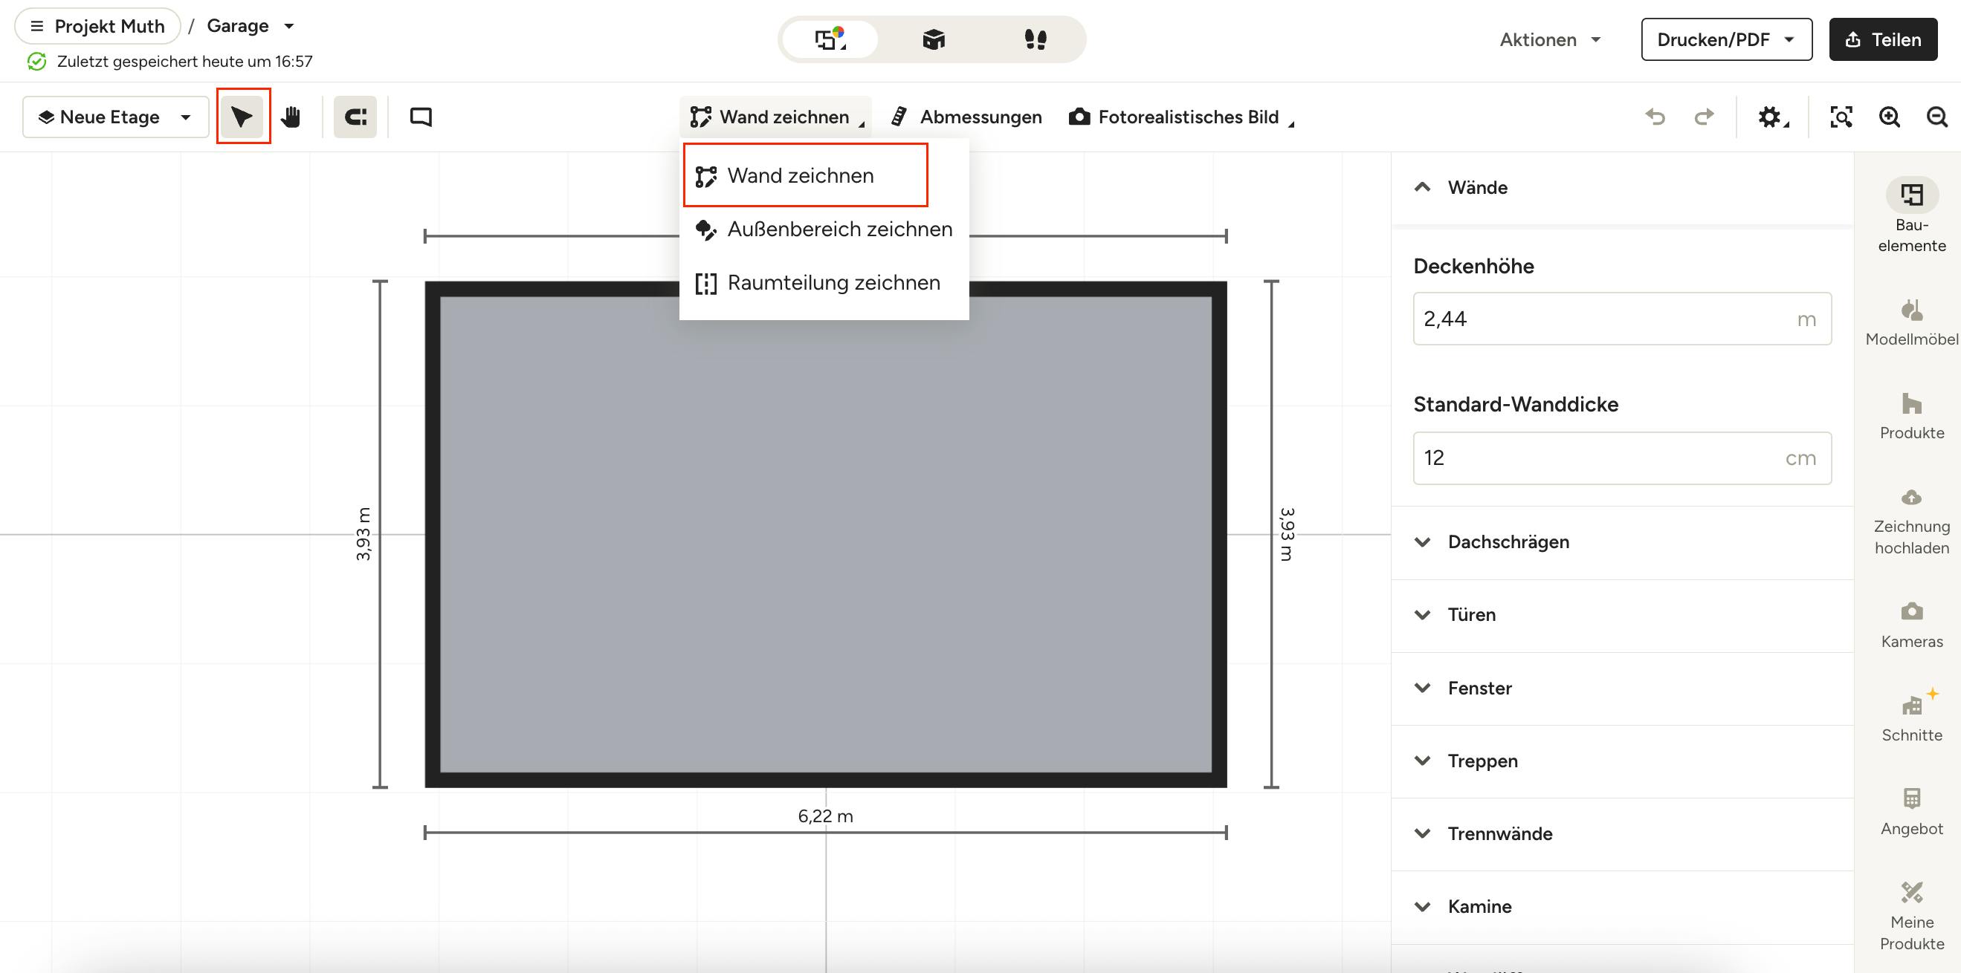This screenshot has height=973, width=1961.
Task: Open the Garage project dropdown
Action: point(251,26)
